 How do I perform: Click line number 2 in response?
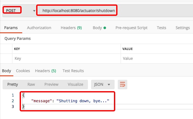(x=13, y=101)
